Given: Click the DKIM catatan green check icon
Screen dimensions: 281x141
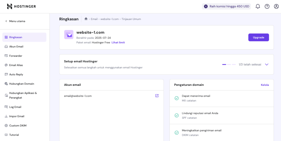Looking at the screenshot, I should coord(177,132).
